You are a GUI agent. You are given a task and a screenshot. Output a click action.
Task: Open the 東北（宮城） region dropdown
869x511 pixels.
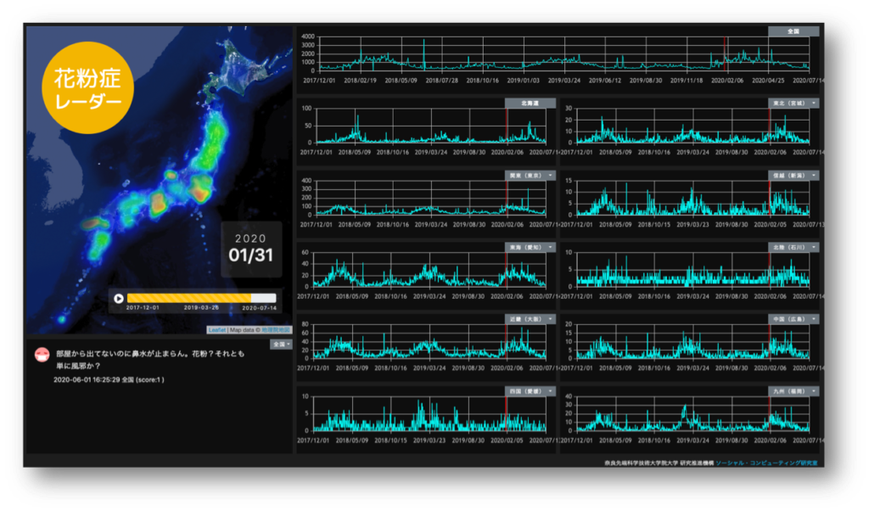794,103
